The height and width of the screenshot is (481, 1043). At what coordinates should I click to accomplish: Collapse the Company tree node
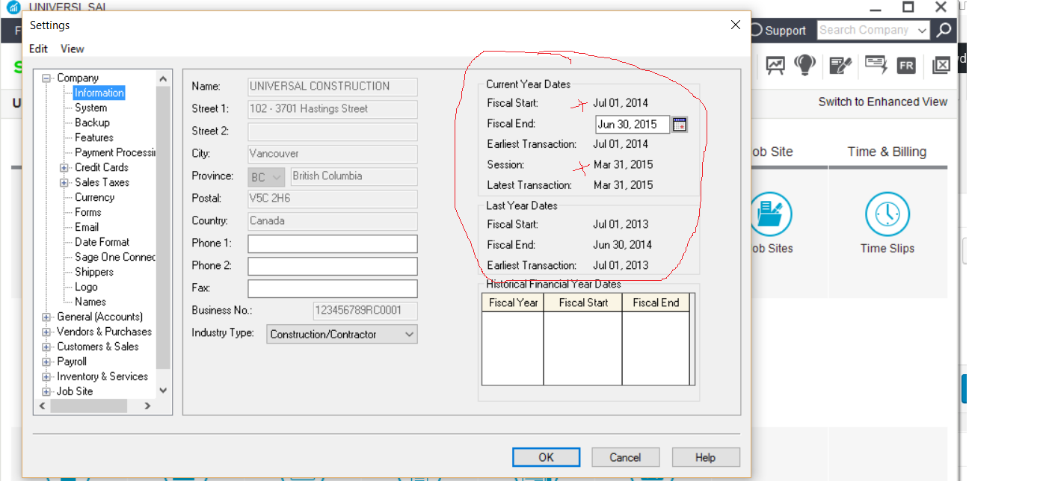(47, 78)
